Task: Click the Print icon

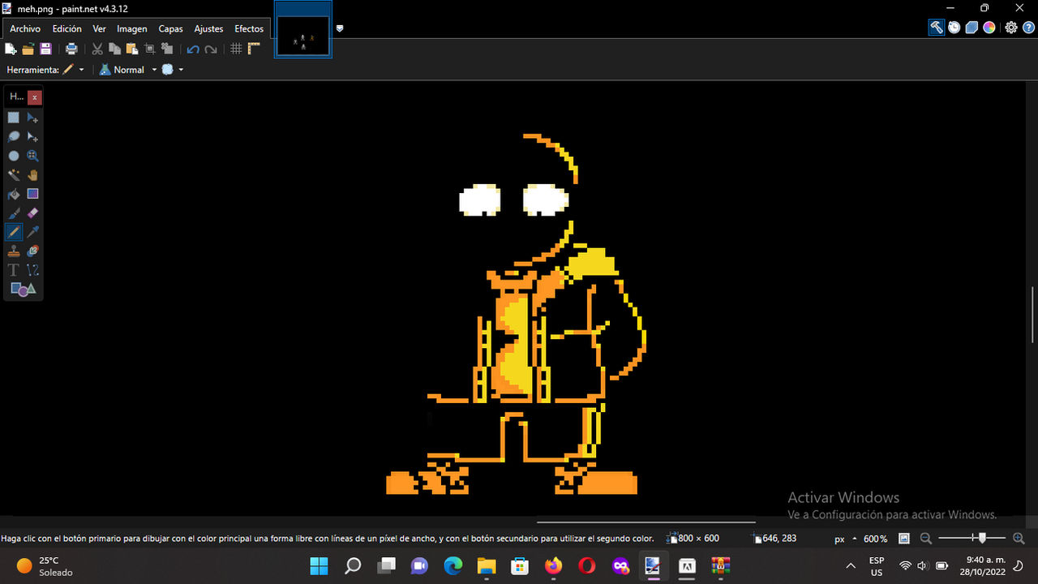Action: pyautogui.click(x=71, y=49)
